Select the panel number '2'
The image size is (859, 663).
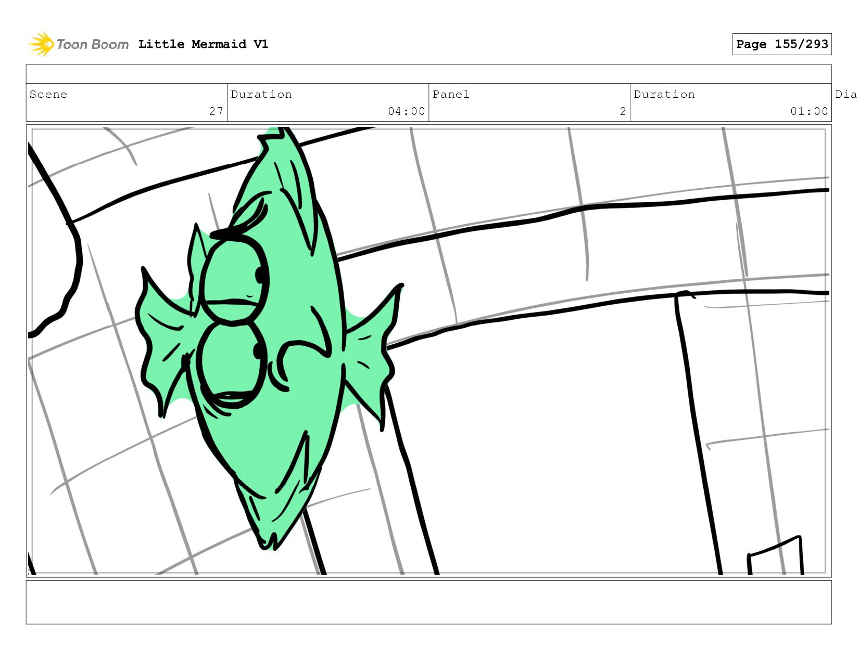point(623,111)
